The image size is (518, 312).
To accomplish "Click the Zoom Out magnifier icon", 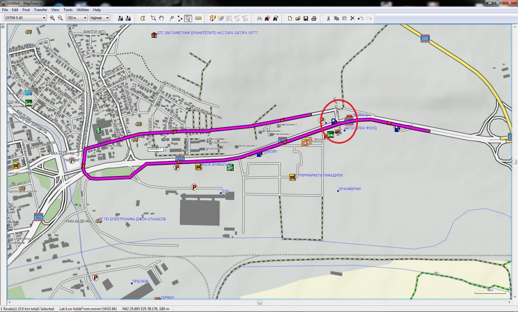I will point(60,18).
